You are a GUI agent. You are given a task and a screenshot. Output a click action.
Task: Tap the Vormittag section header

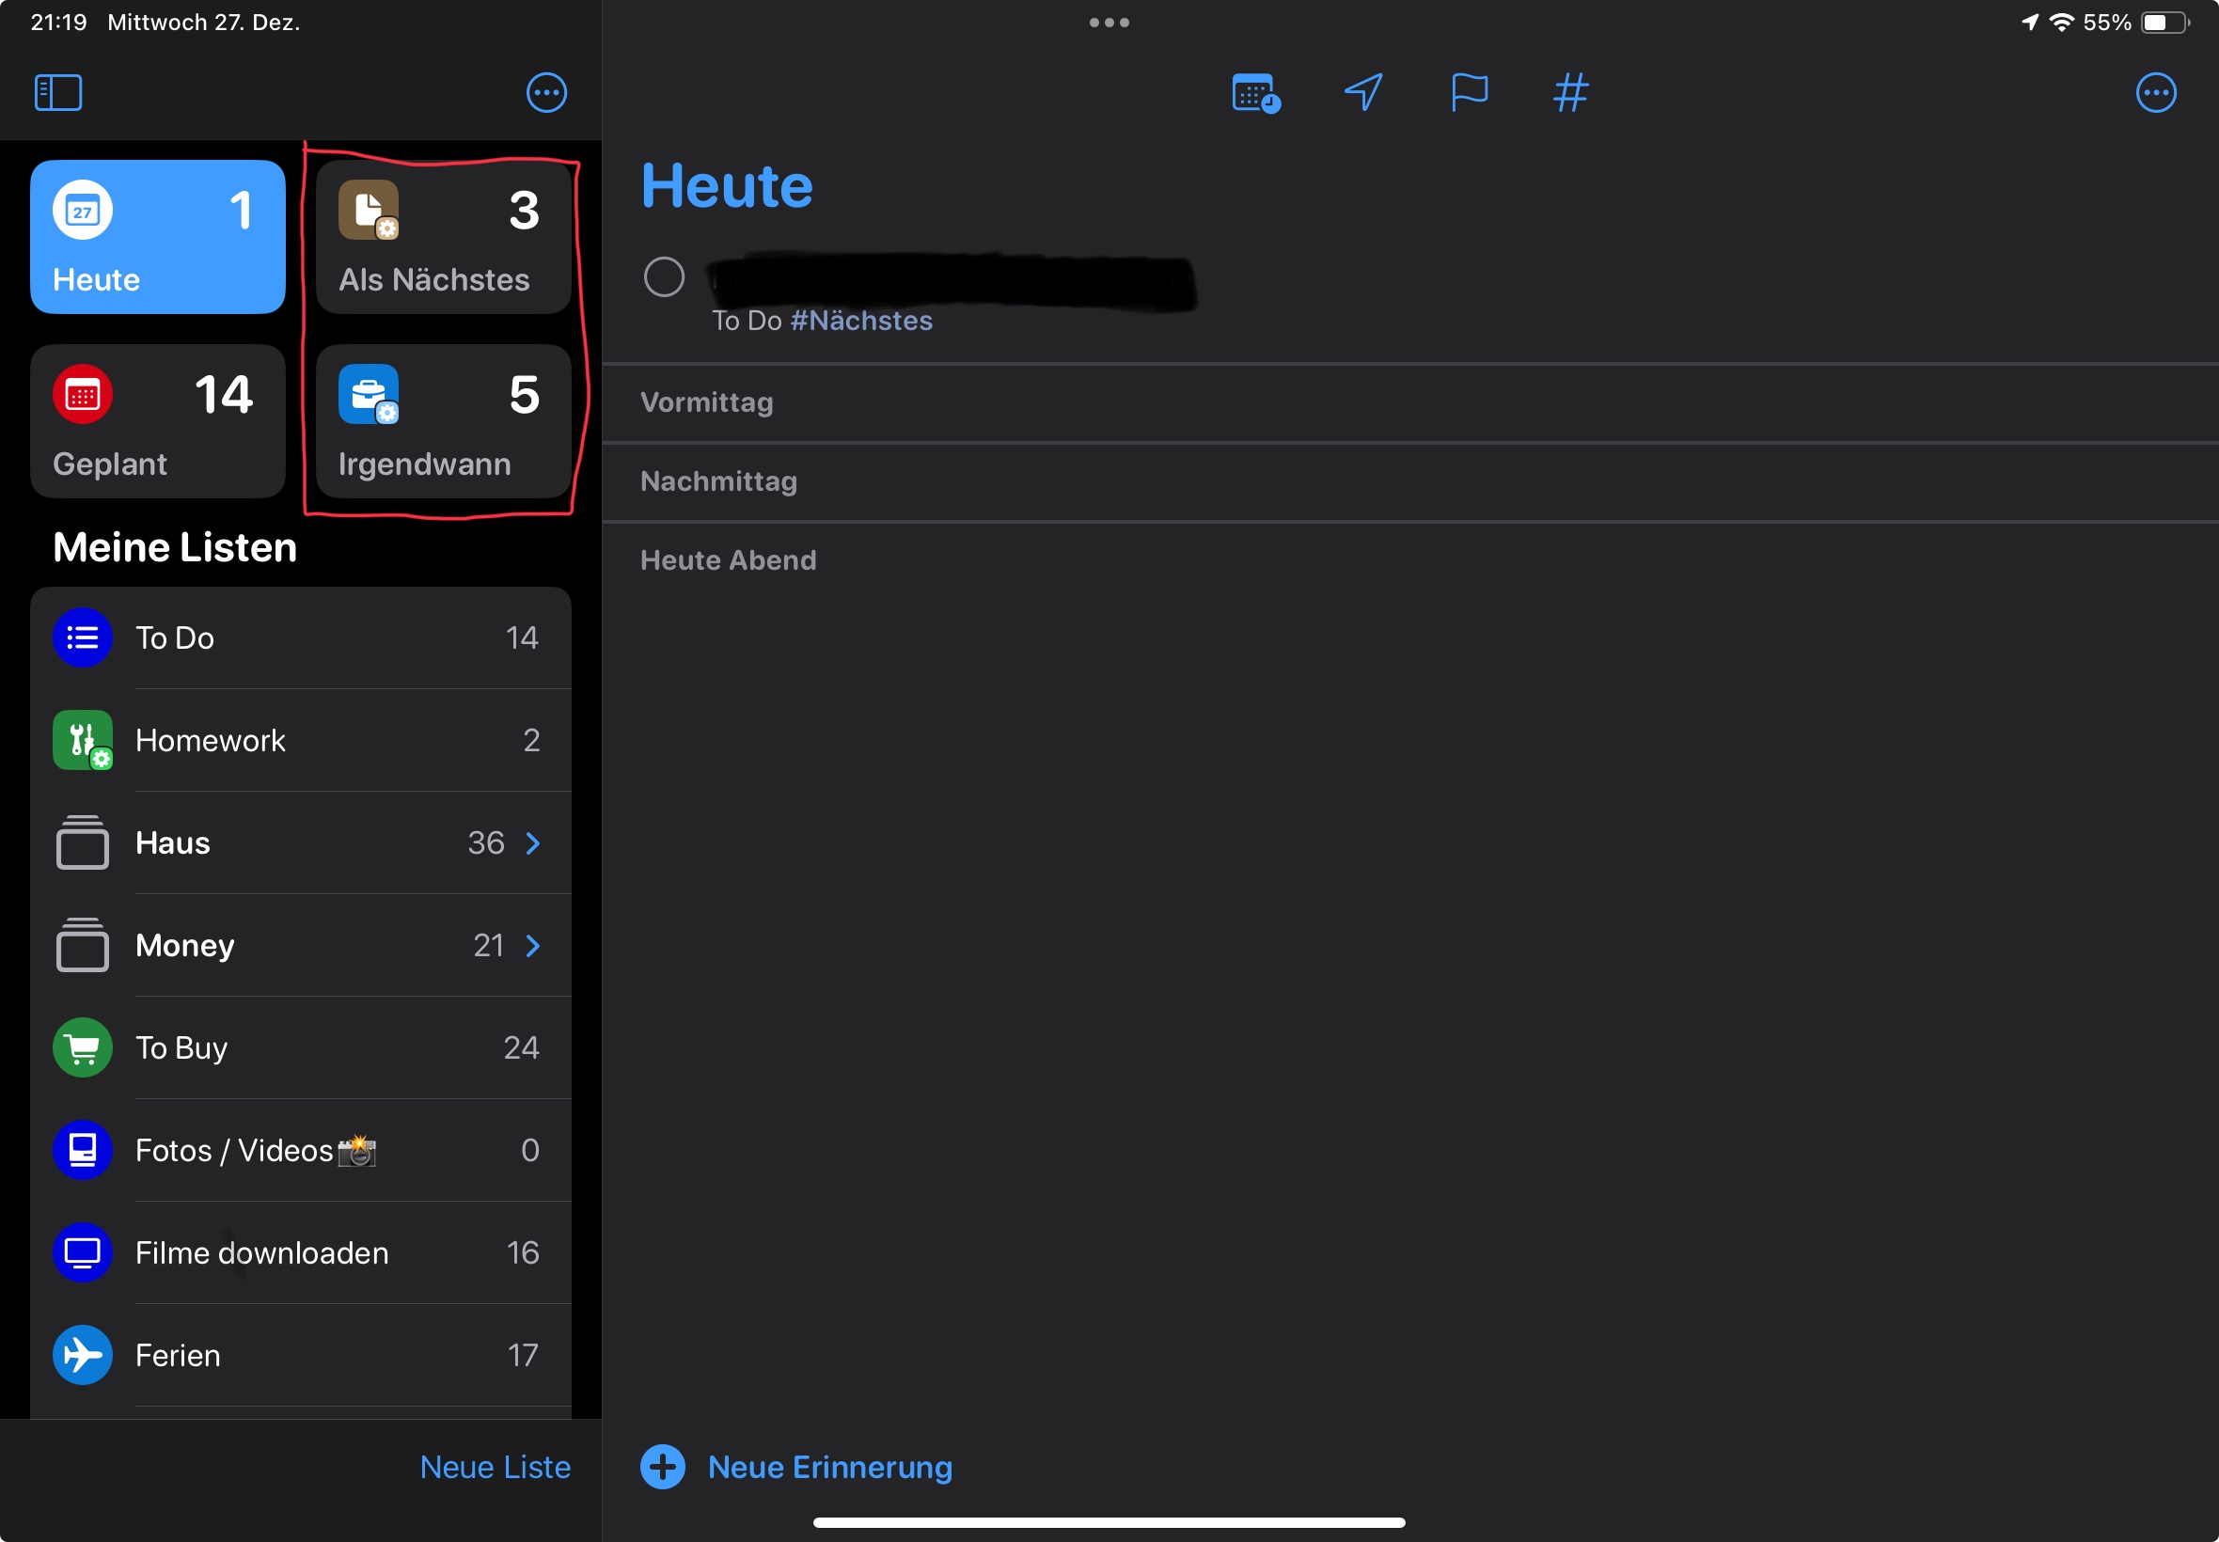point(707,401)
